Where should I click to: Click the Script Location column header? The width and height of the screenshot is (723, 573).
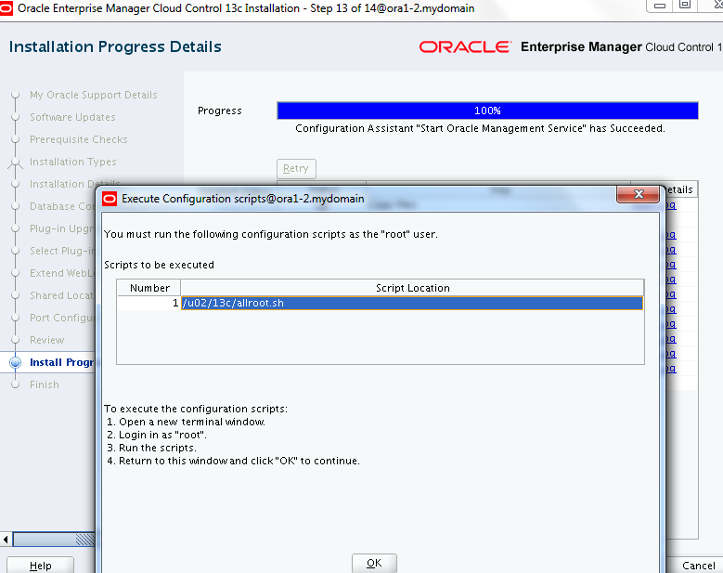[412, 288]
